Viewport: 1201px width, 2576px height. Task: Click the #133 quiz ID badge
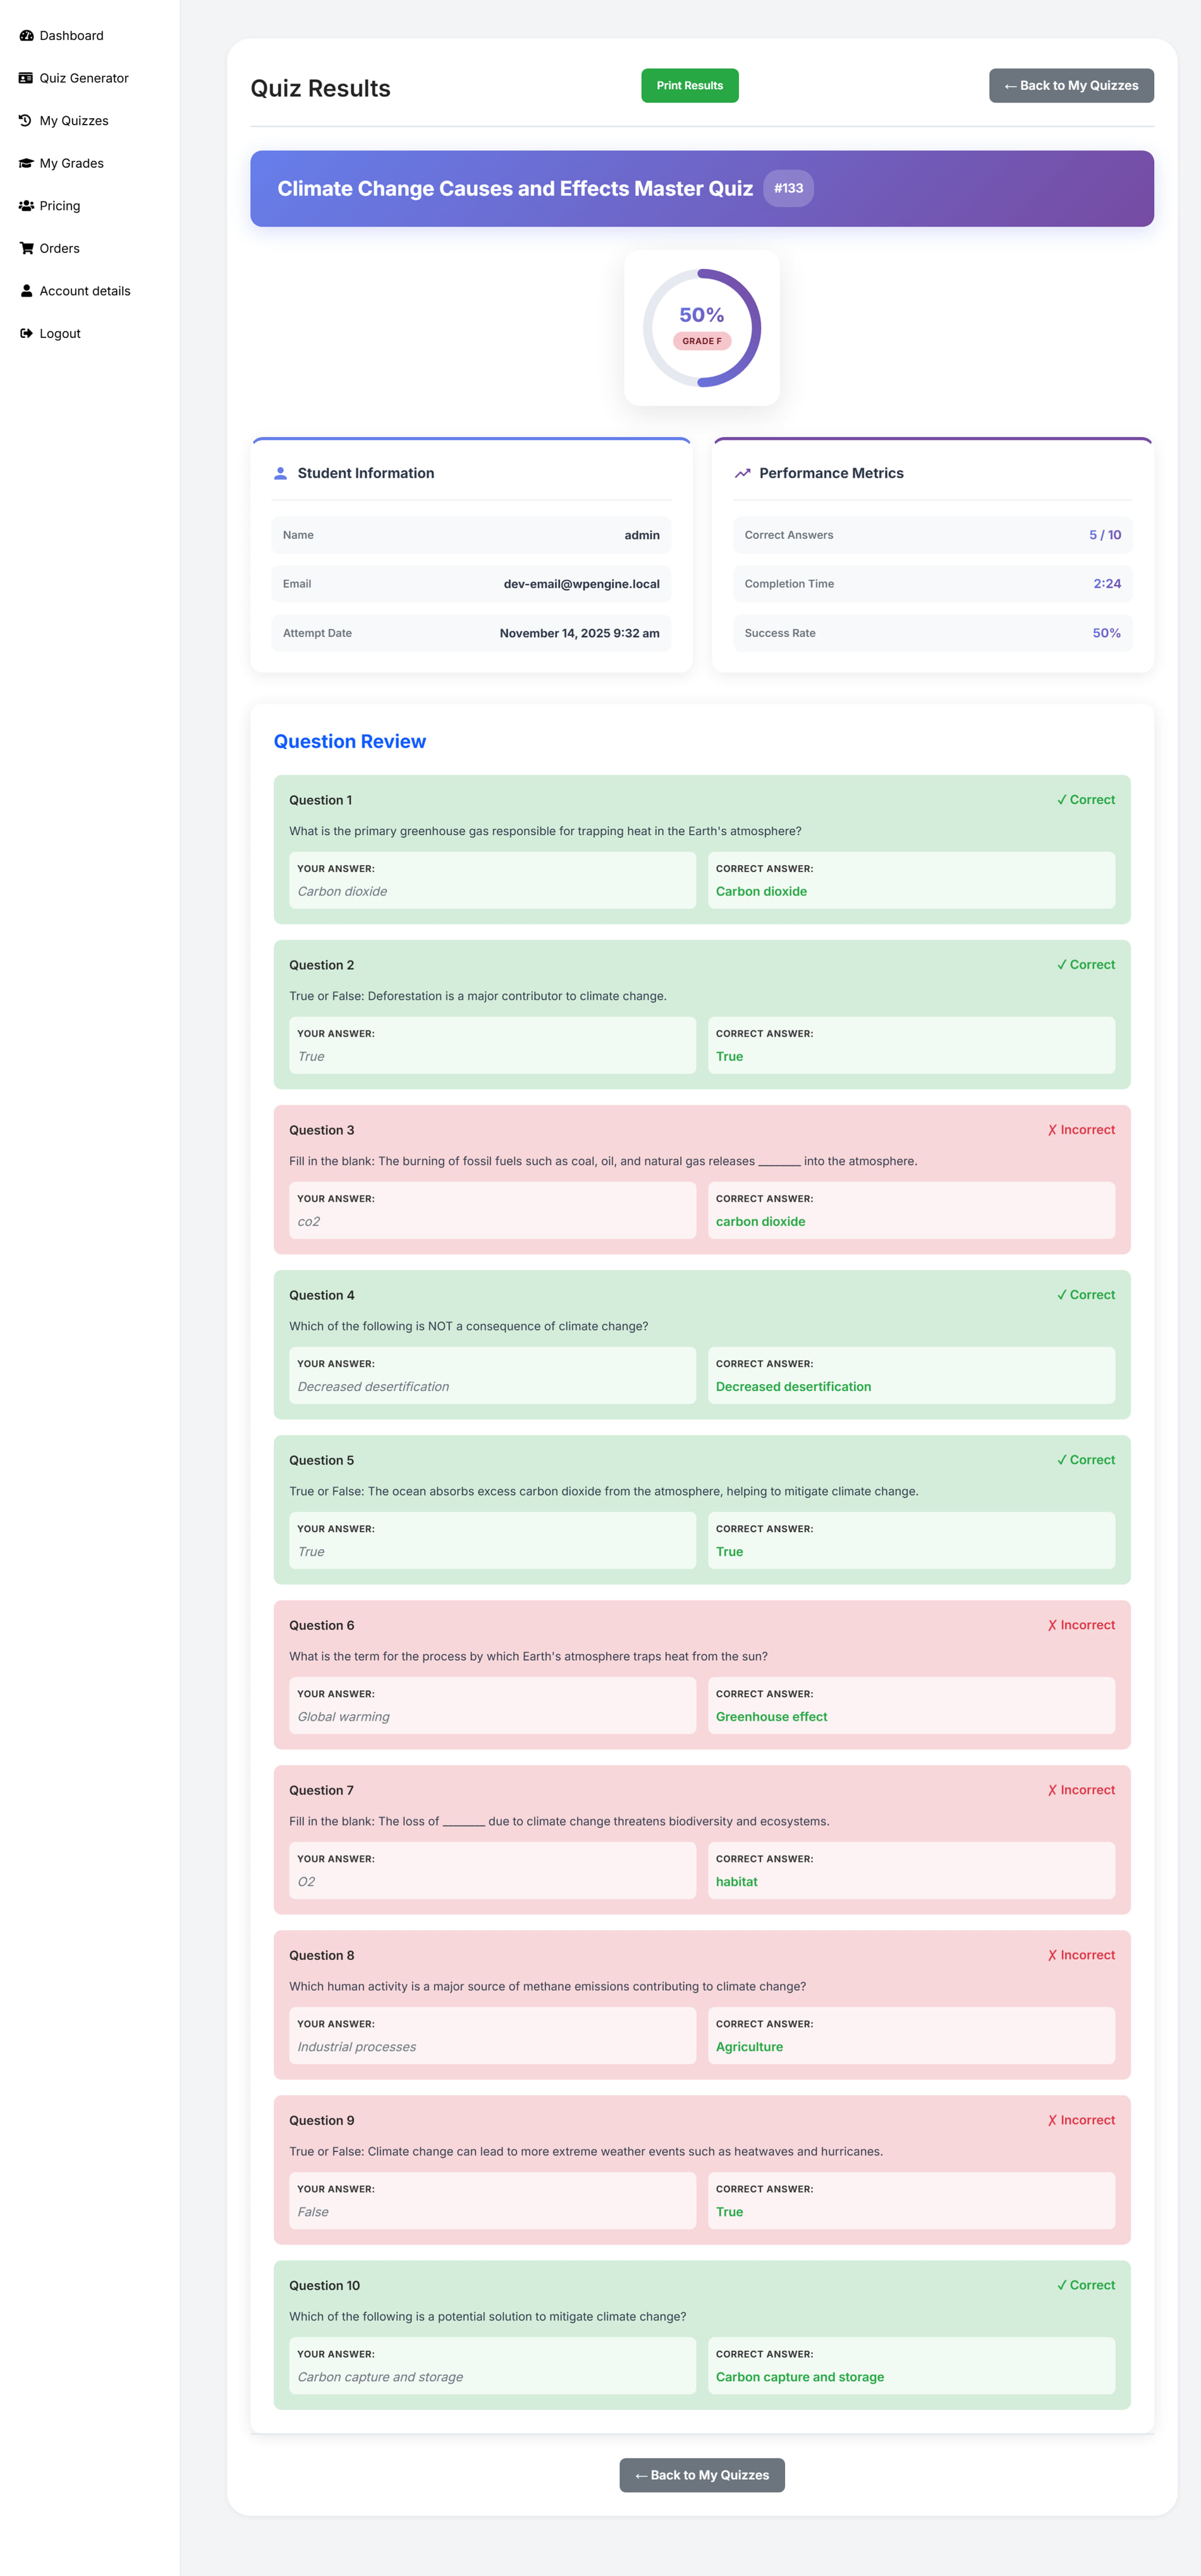click(788, 188)
